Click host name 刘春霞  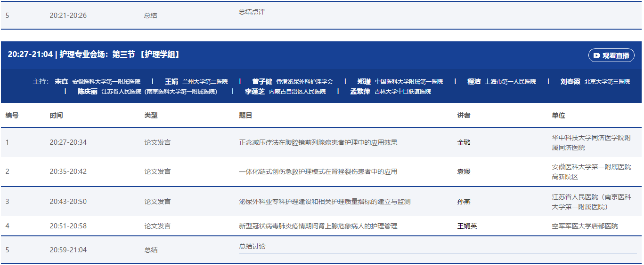[x=570, y=82]
